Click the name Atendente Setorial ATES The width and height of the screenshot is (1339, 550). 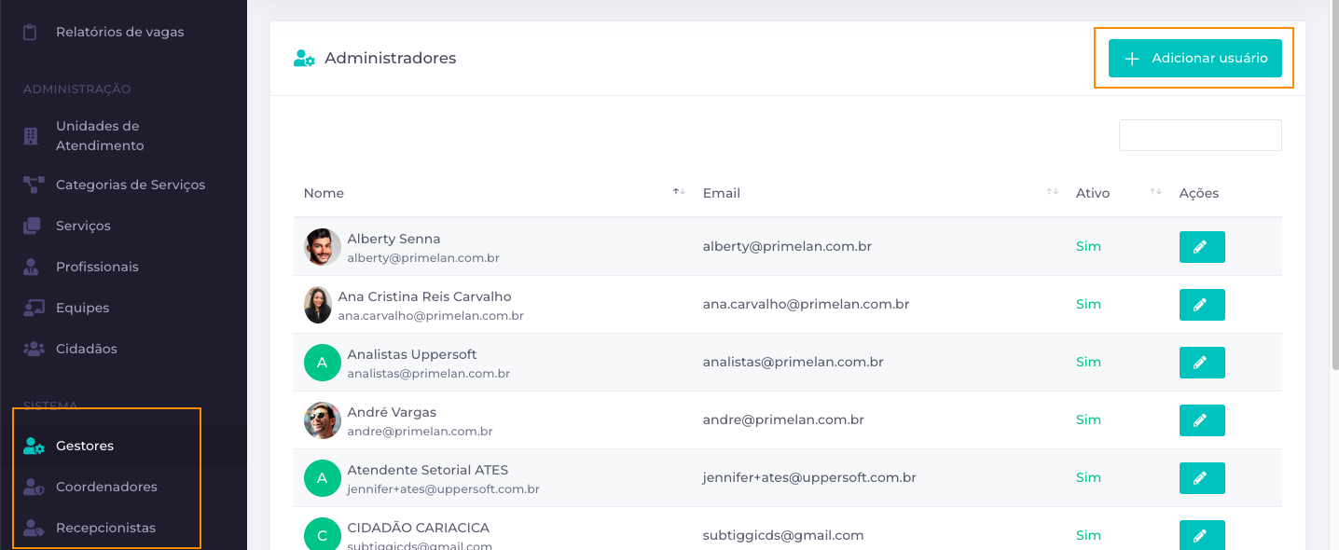tap(428, 470)
